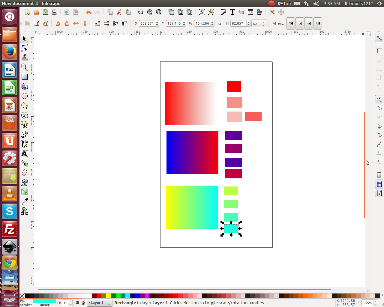384x307 pixels.
Task: Toggle current layer visibility eye
Action: tap(77, 303)
